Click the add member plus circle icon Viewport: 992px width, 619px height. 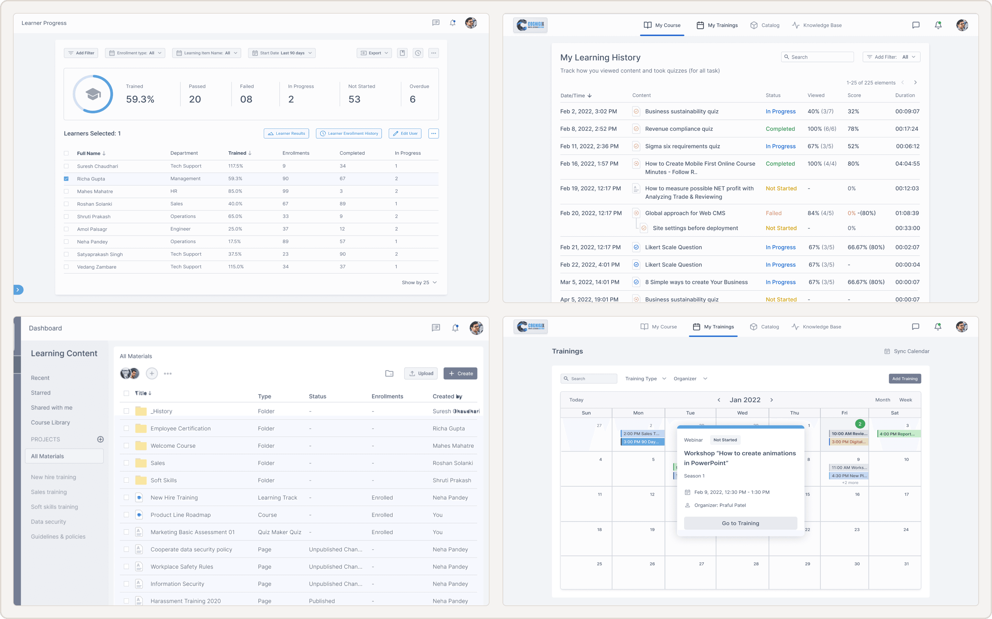click(152, 373)
